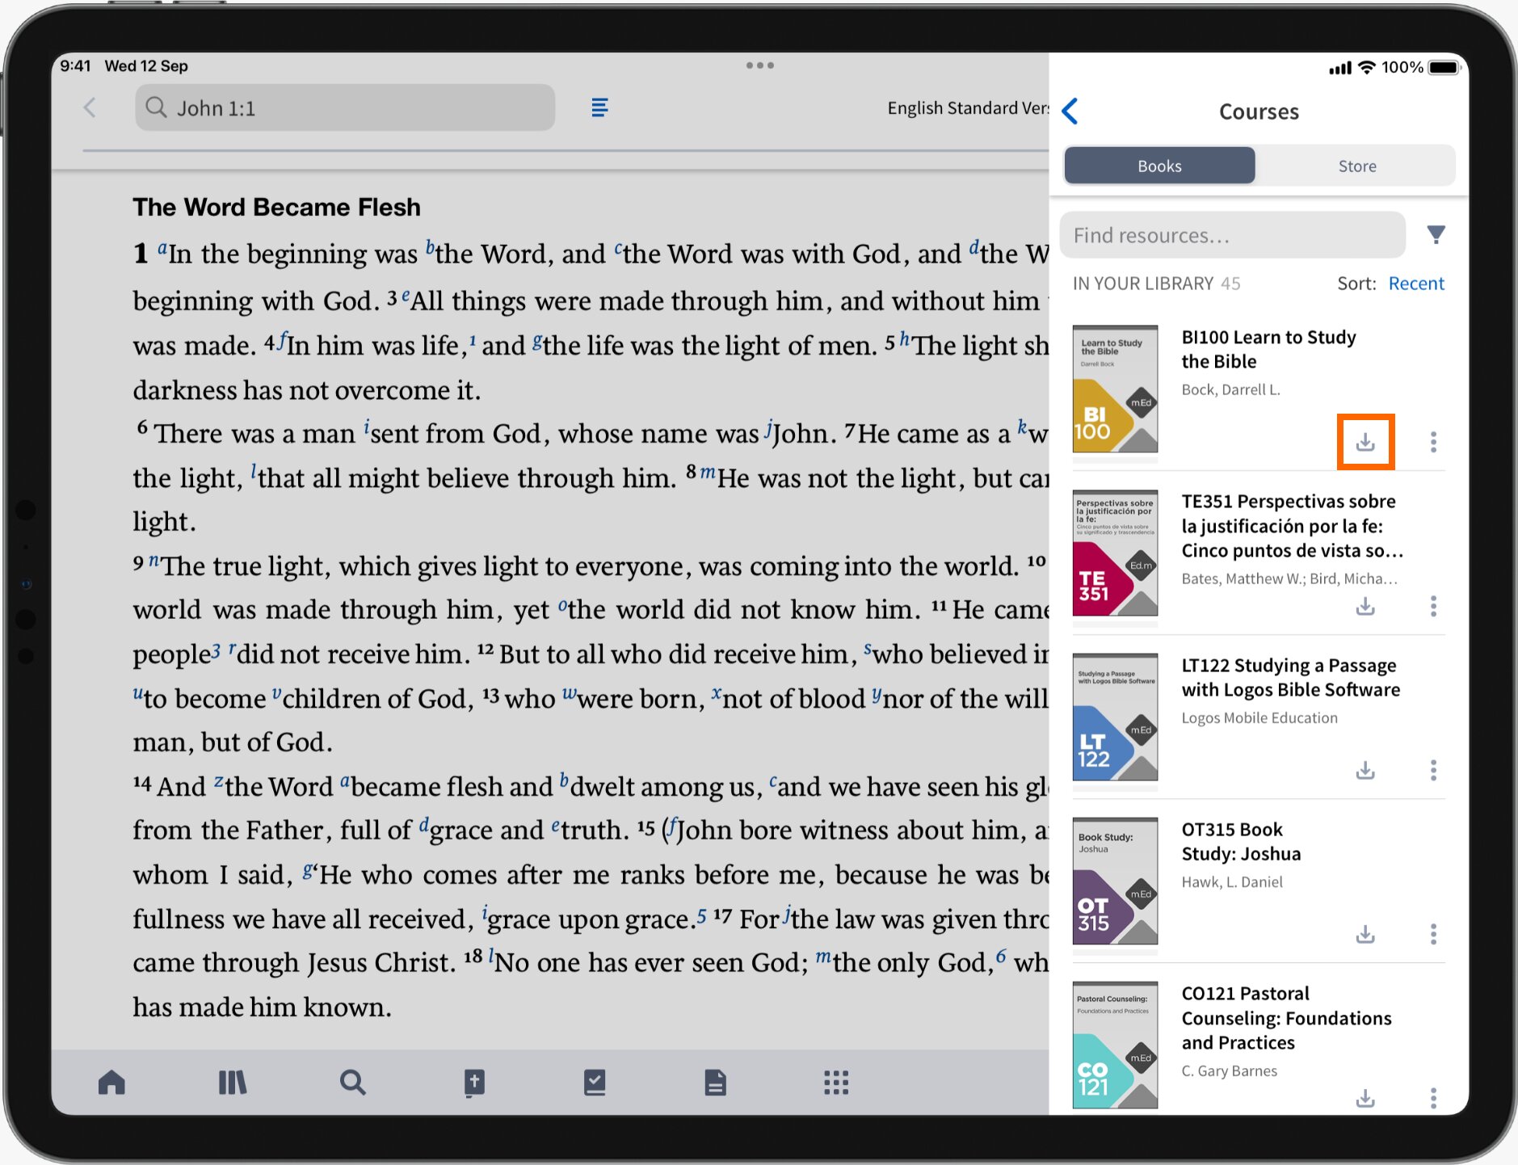Open more options for BI100 course
1518x1165 pixels.
1433,442
